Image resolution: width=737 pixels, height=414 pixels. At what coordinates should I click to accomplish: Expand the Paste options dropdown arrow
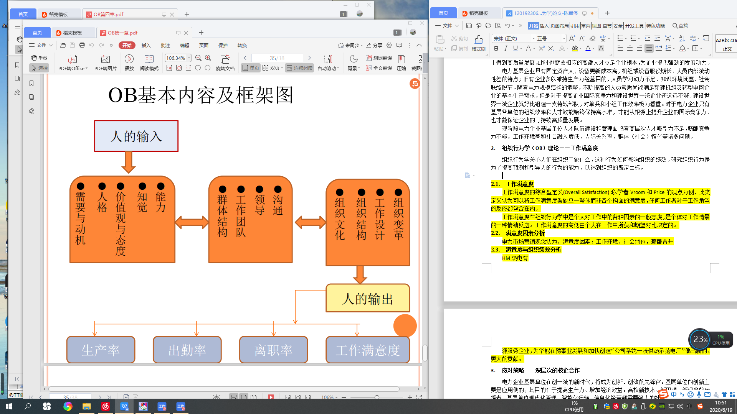pos(445,49)
